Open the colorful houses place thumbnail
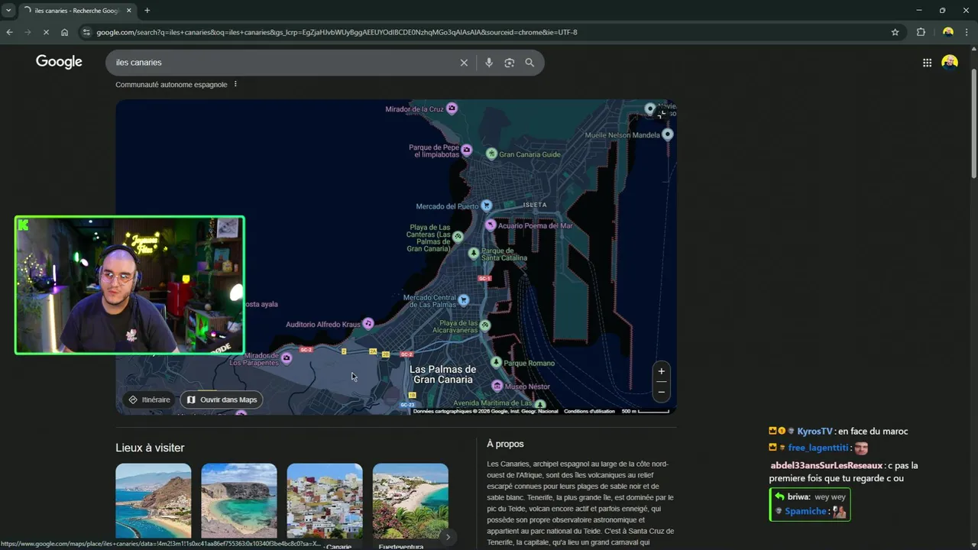This screenshot has height=550, width=978. [325, 500]
